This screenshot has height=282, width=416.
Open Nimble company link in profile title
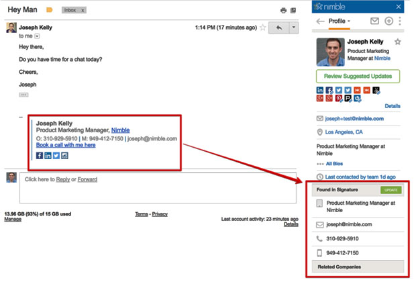(x=382, y=58)
